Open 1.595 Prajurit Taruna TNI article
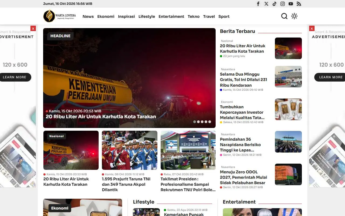The width and height of the screenshot is (345, 216). point(126,184)
